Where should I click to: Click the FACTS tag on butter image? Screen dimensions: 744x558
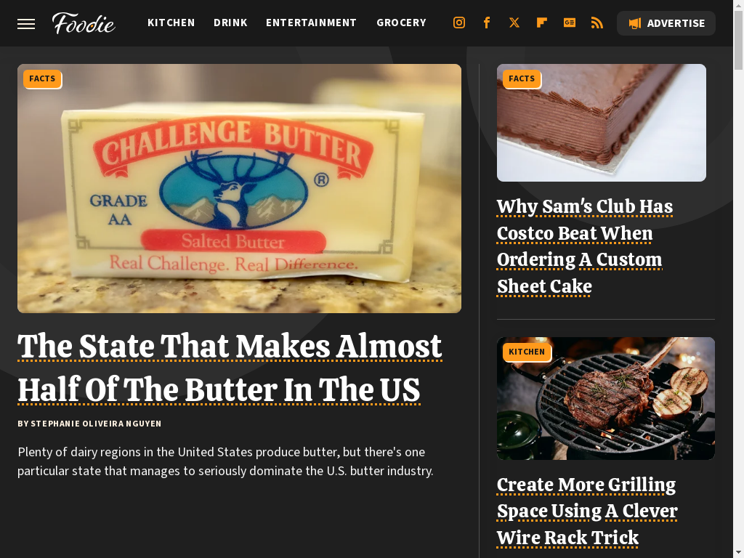point(42,78)
